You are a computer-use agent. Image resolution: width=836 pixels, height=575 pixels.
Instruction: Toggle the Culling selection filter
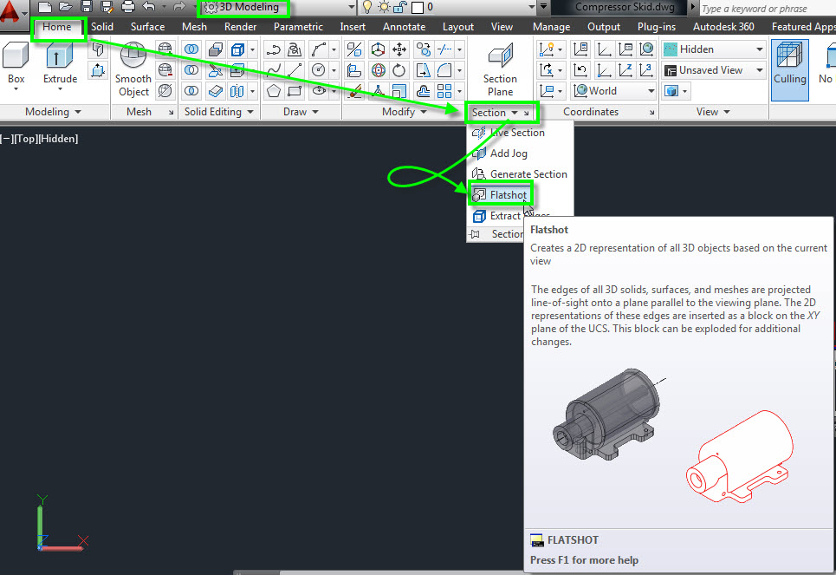click(x=789, y=65)
